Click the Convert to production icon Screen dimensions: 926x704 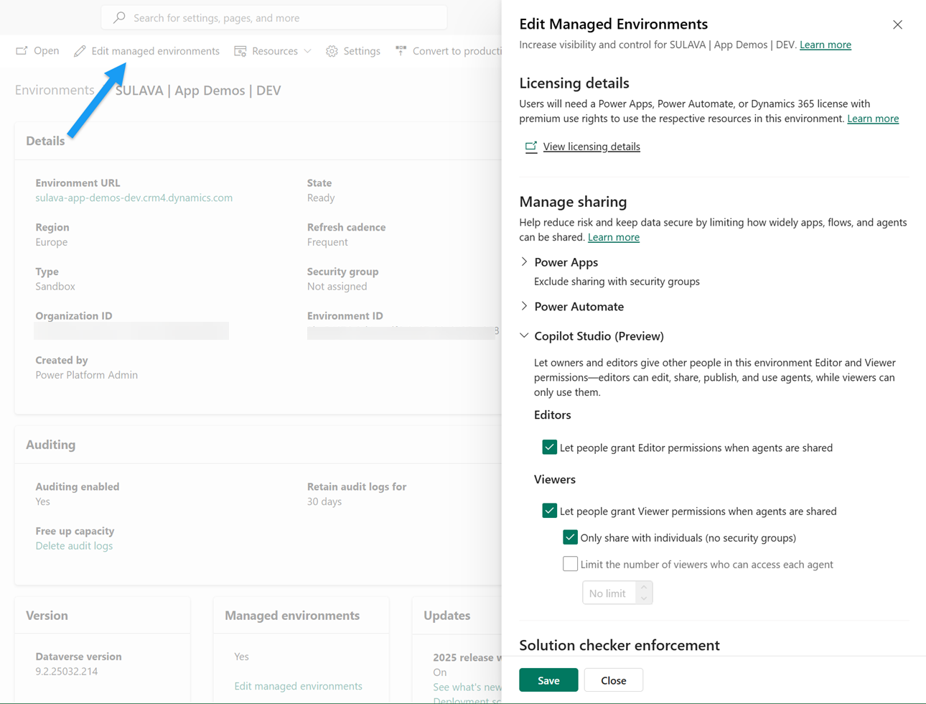click(x=401, y=51)
